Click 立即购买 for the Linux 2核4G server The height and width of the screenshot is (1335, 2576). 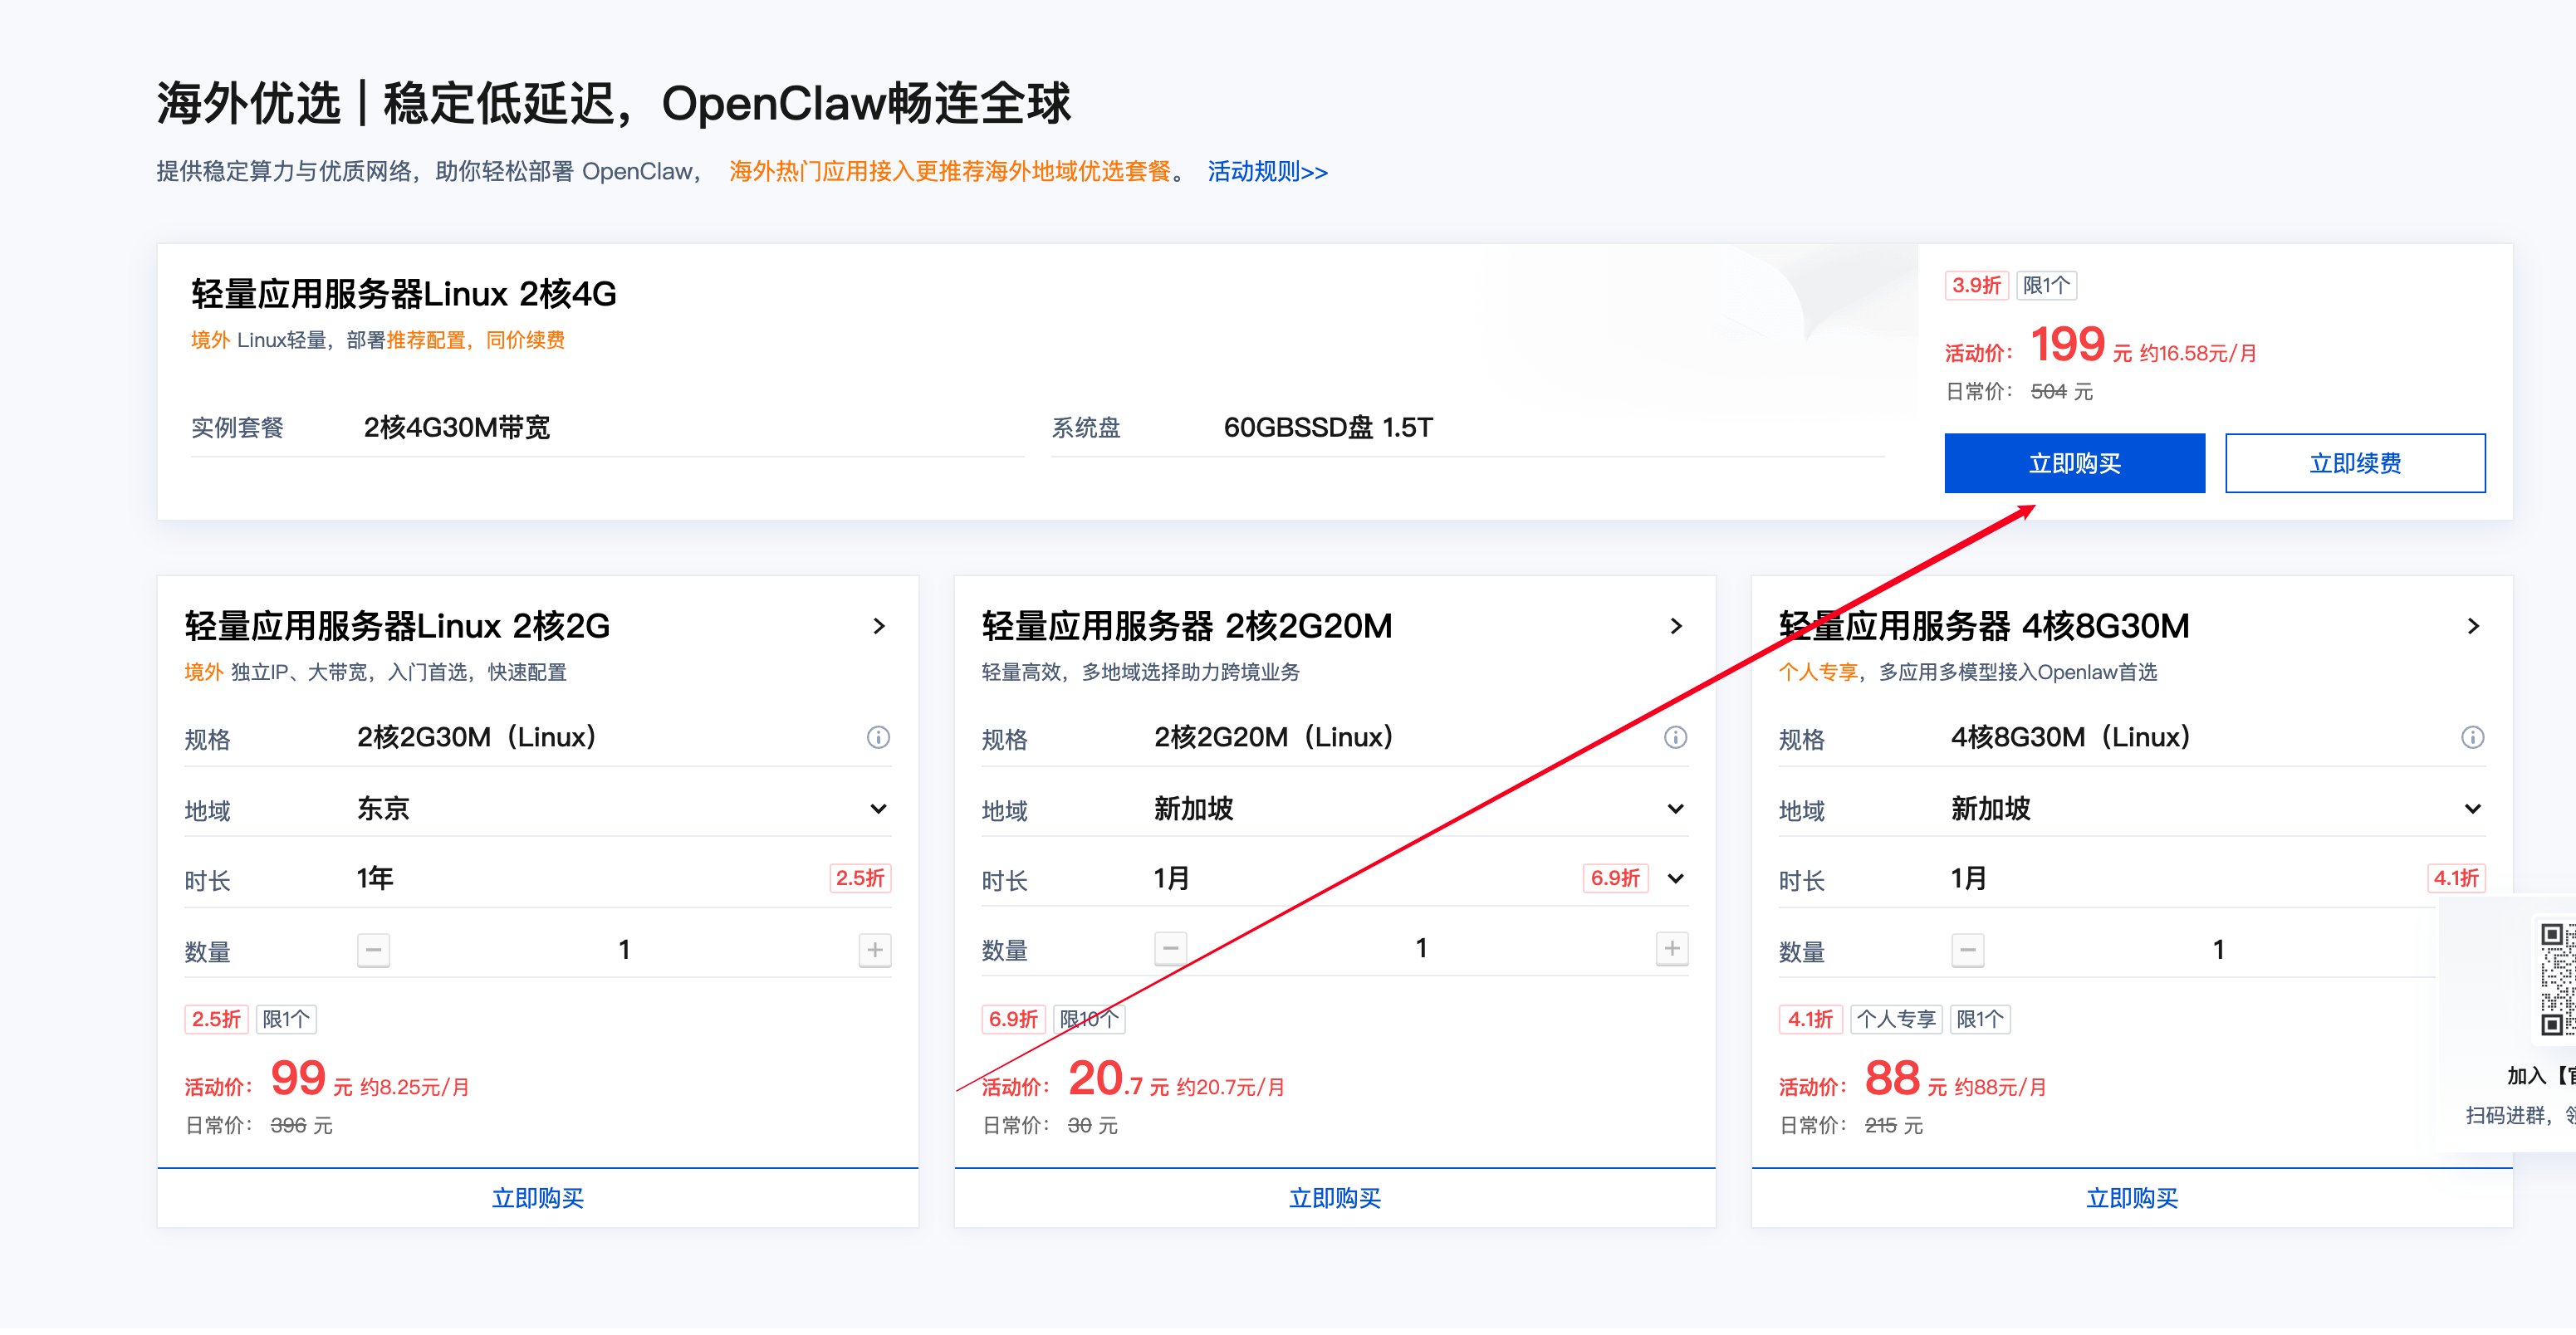(x=2074, y=463)
